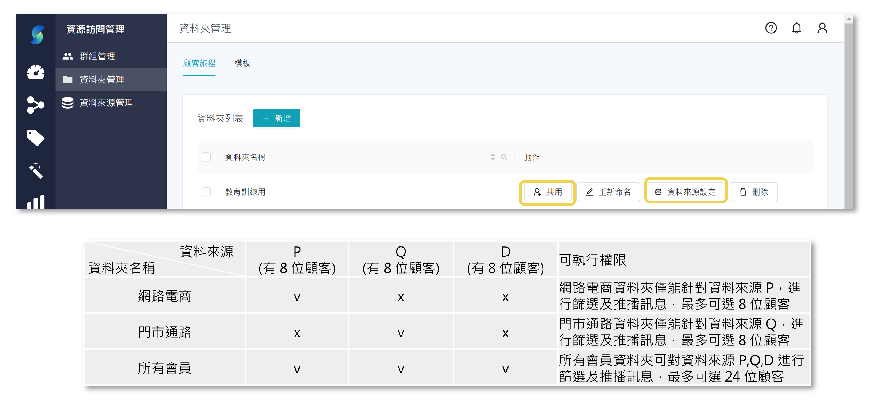
Task: Open the user profile icon
Action: [823, 28]
